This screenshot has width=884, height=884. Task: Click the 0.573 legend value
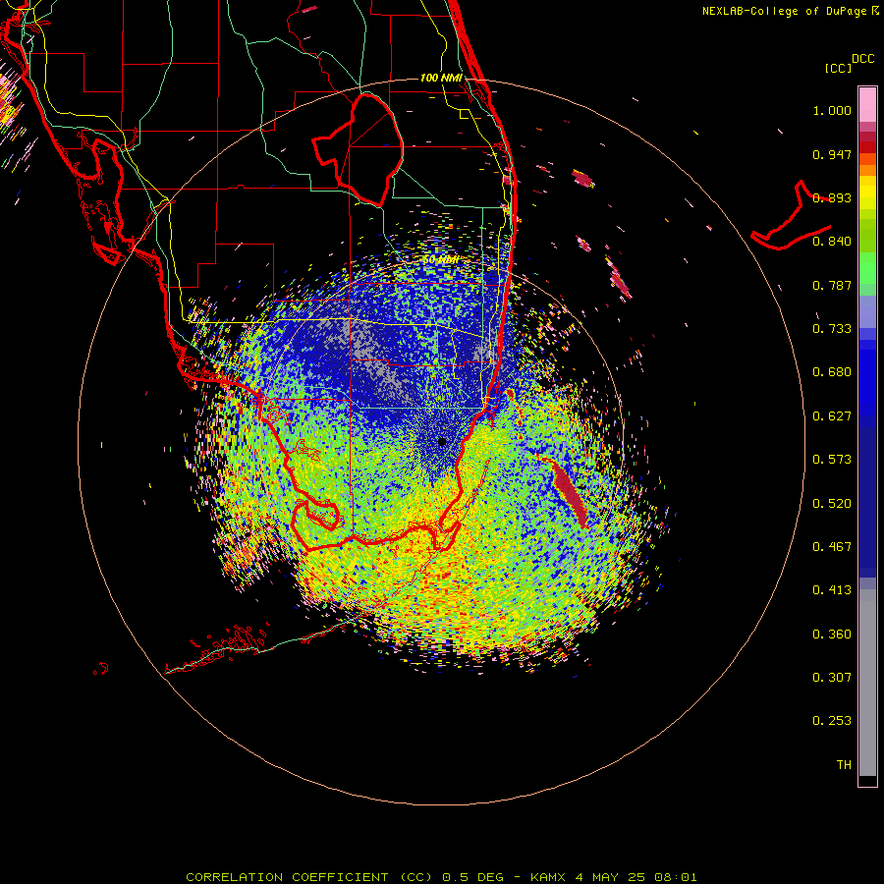pos(832,460)
